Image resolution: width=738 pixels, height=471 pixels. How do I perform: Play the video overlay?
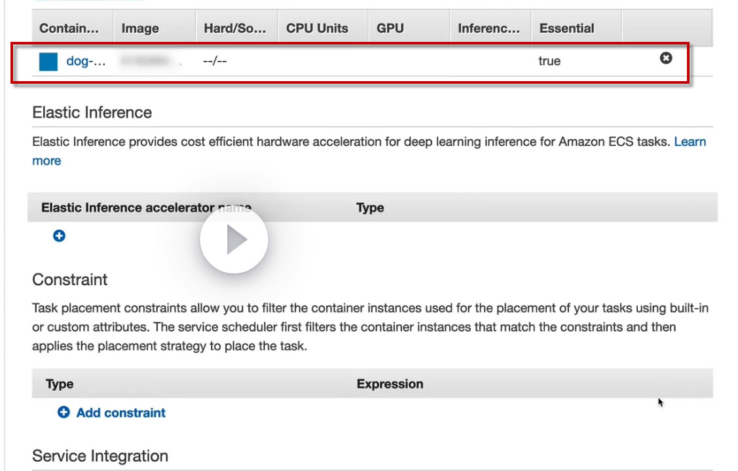[234, 241]
